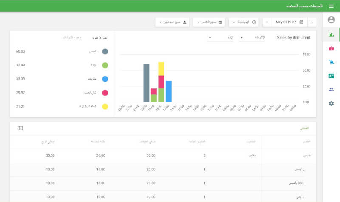
Task: Click the green Export link above table
Action: [x=305, y=128]
